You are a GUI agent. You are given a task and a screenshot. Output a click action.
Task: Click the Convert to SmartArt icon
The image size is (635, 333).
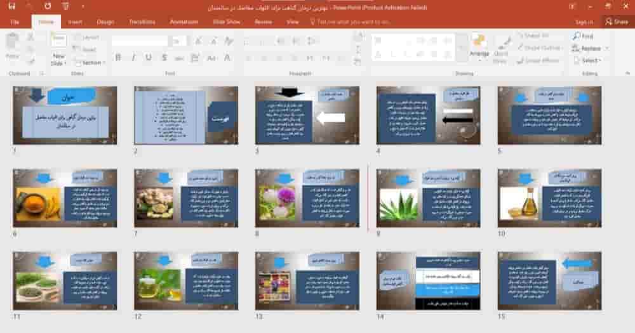coord(357,62)
